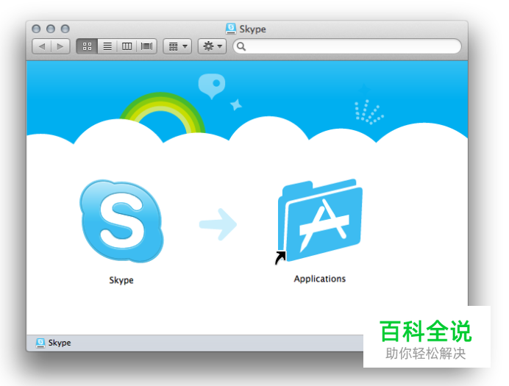Viewport: 509px width, 386px height.
Task: Go back with the left arrow button
Action: pos(41,46)
